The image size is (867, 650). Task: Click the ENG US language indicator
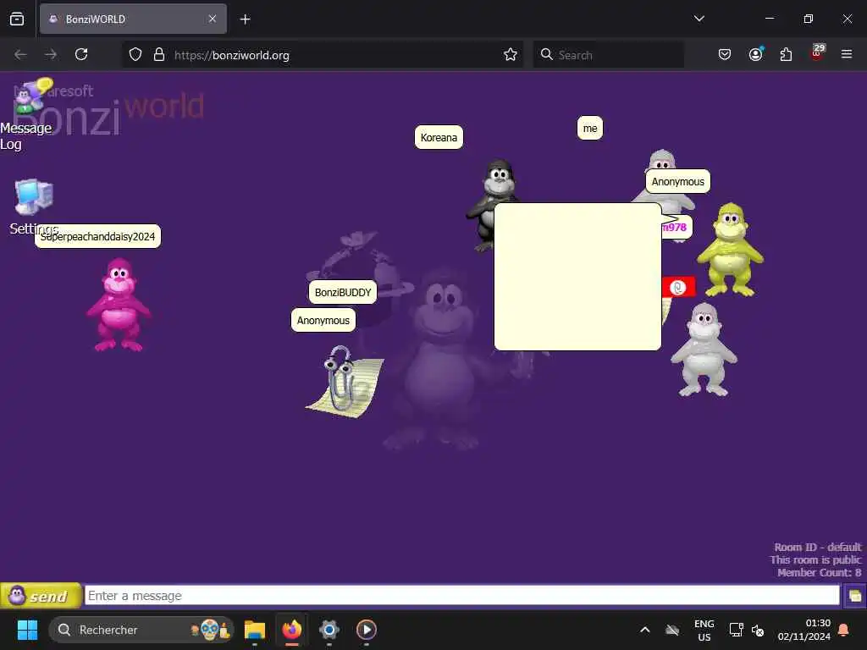(x=704, y=630)
